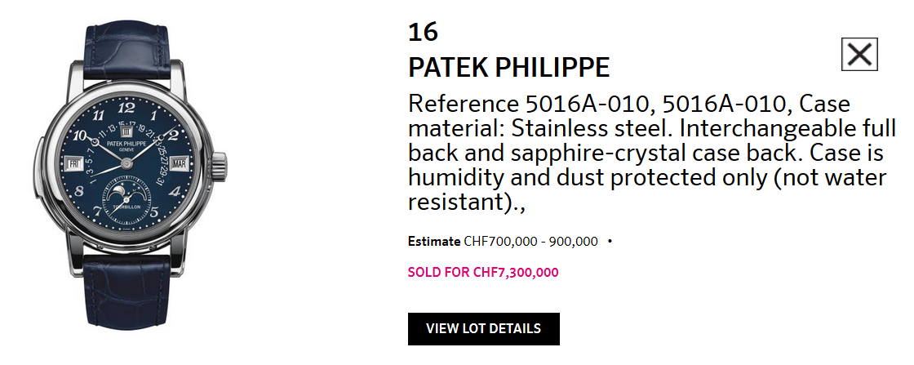Click the MAR month window on dial
This screenshot has height=365, width=914.
(180, 162)
